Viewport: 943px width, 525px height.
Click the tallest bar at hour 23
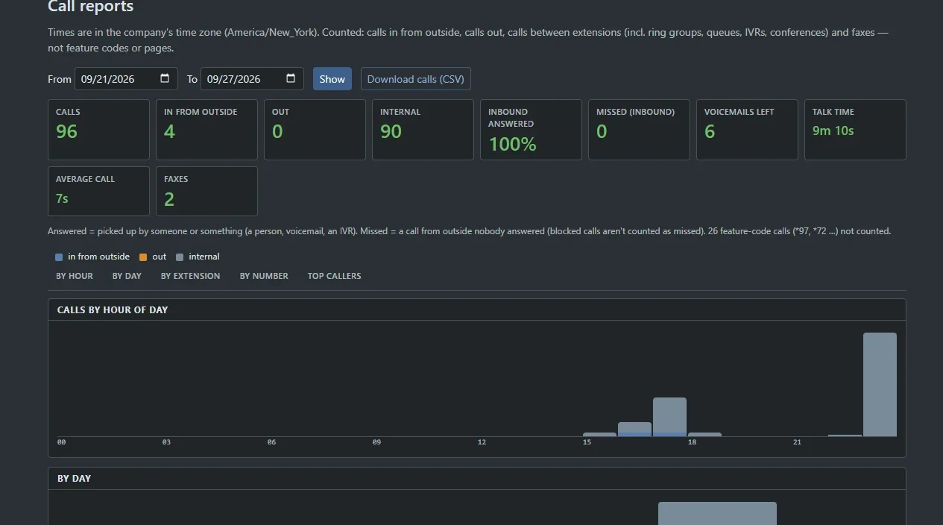(880, 384)
